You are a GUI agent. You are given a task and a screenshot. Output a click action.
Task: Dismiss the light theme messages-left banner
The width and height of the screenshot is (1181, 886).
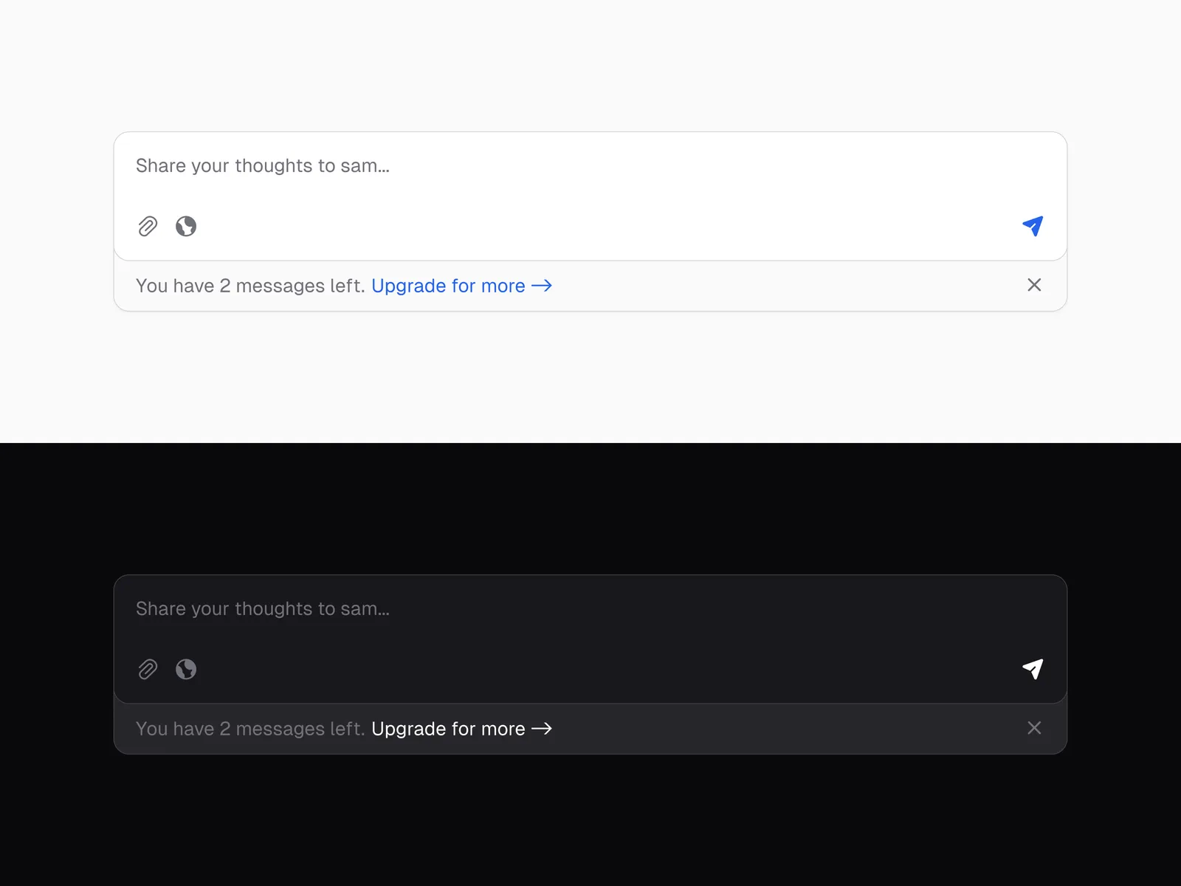1034,285
